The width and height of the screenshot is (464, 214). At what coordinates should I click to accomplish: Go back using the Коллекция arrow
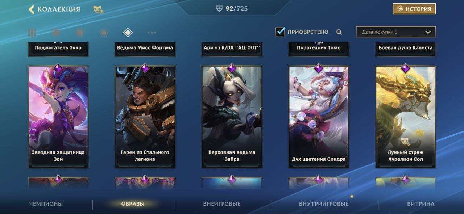32,9
